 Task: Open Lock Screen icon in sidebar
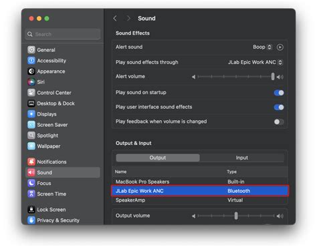click(31, 210)
